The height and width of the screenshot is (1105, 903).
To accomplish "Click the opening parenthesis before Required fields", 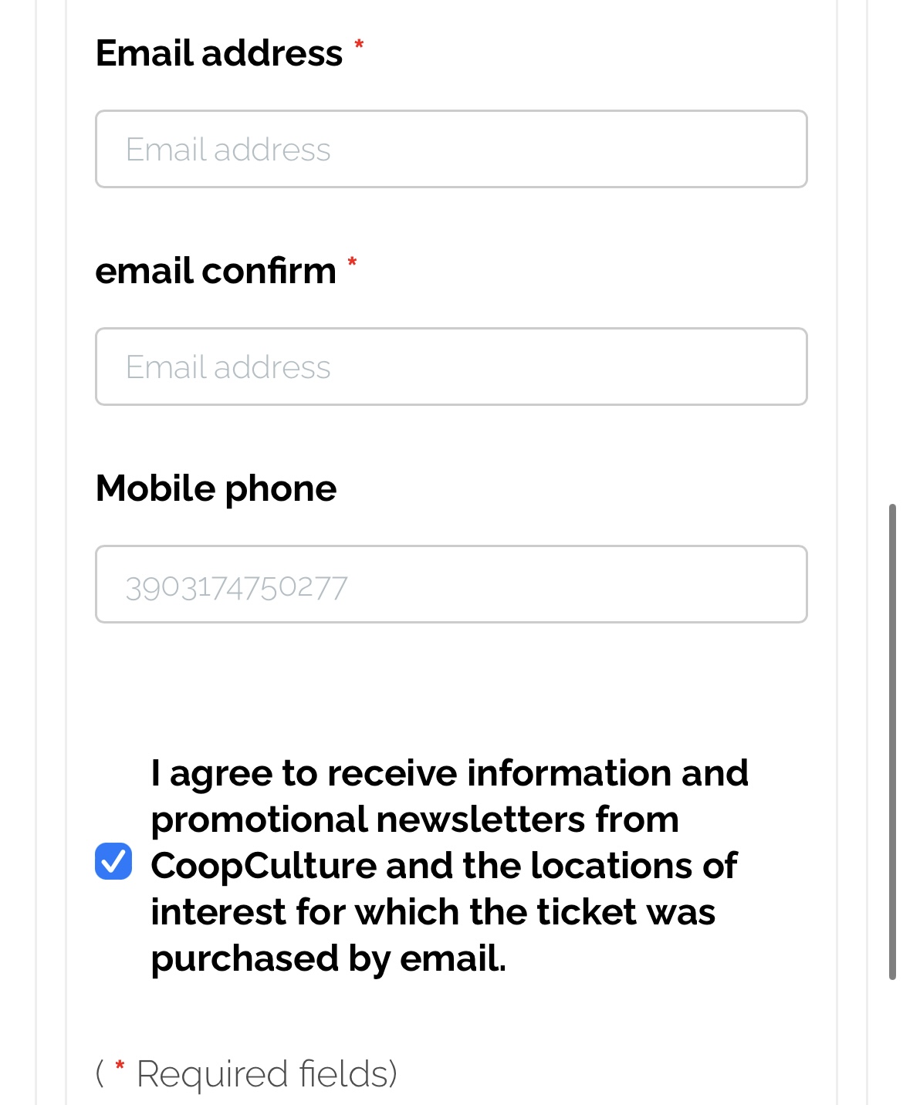I will point(100,1074).
